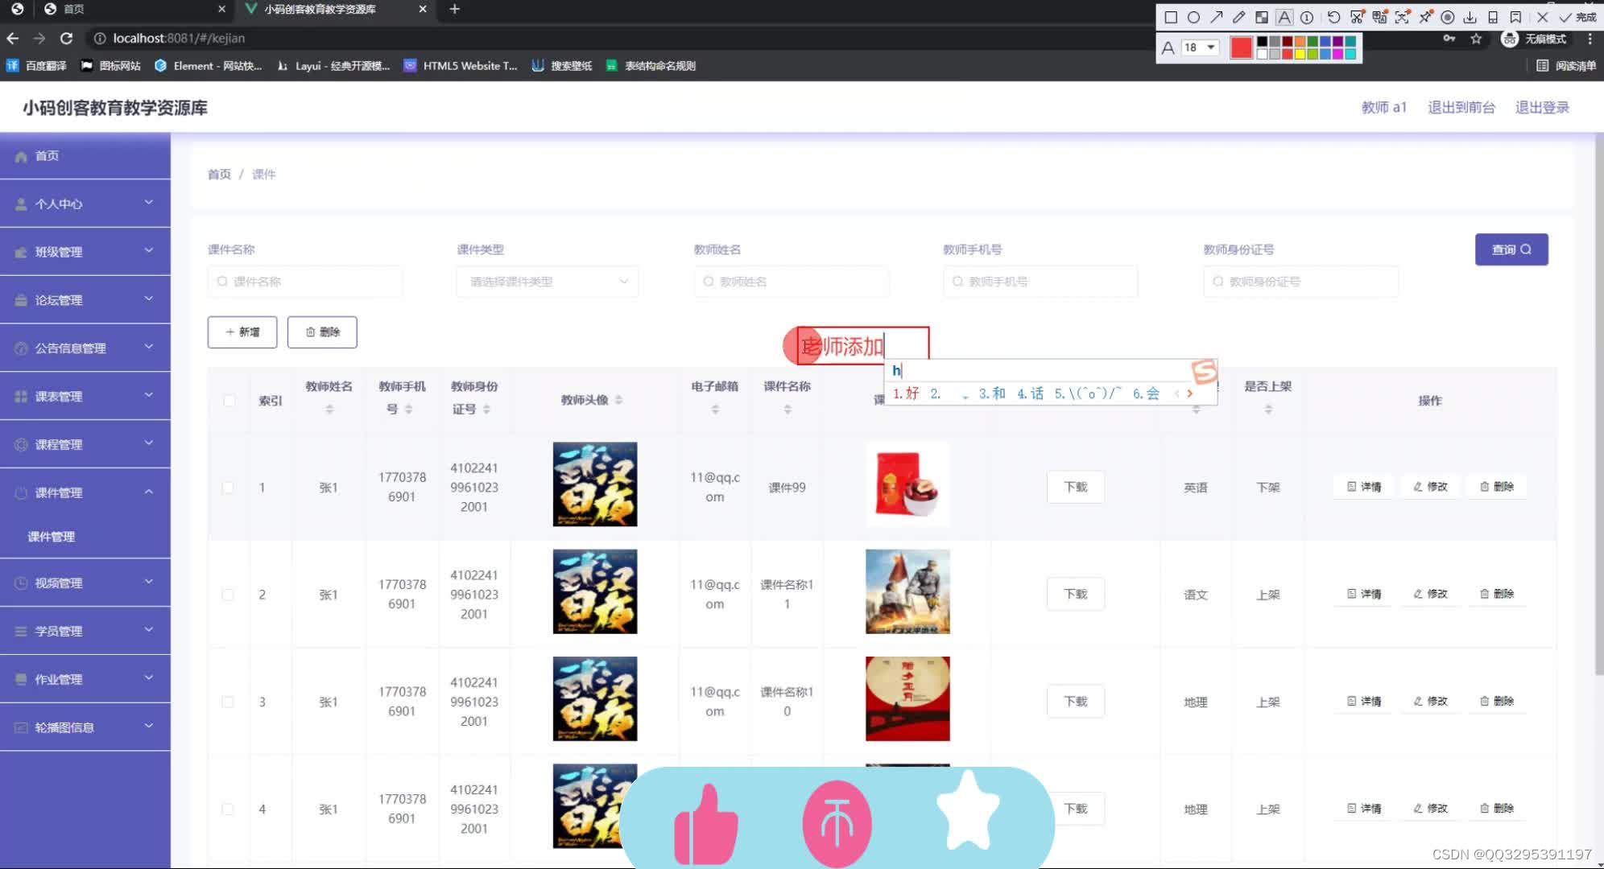This screenshot has height=869, width=1604.
Task: Sort by 是否上架 column
Action: [x=1268, y=409]
